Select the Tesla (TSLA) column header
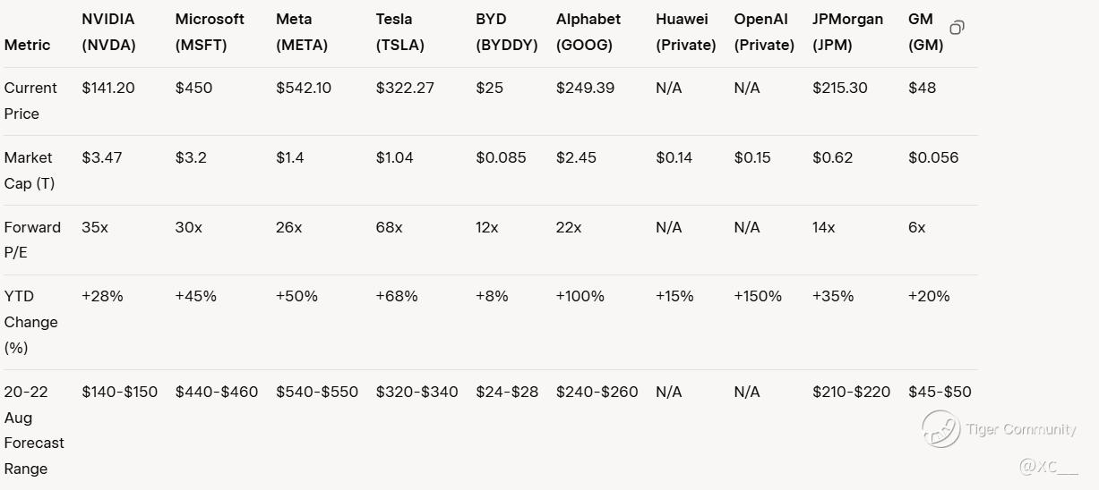 400,32
